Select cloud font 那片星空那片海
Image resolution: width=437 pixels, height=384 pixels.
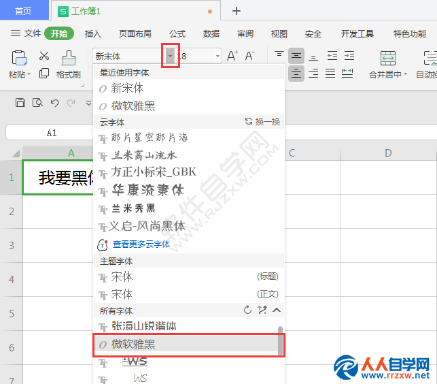point(189,138)
